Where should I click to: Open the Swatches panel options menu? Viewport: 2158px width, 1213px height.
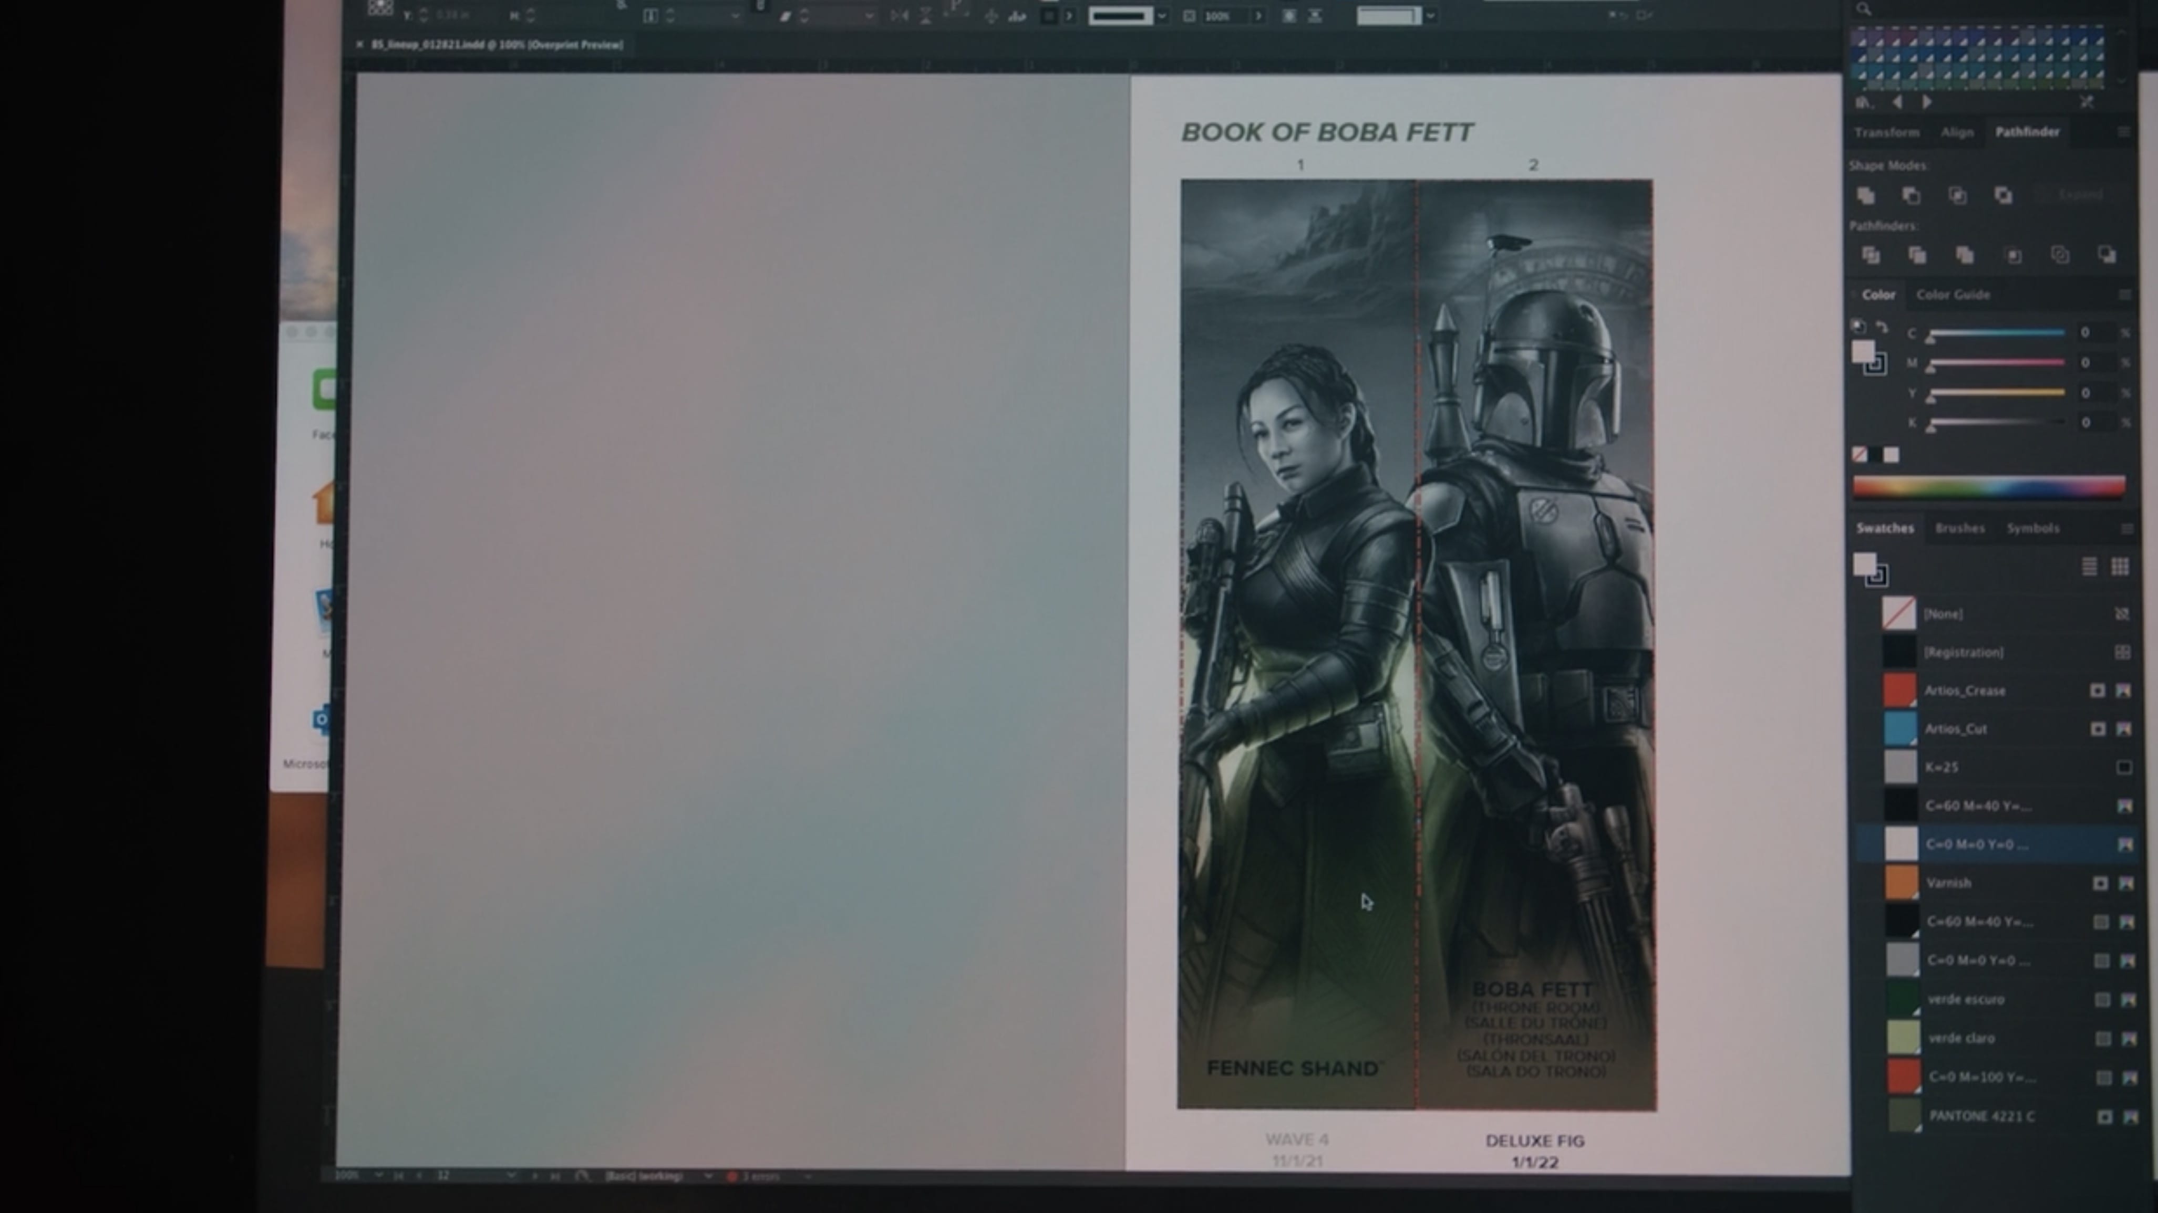pyautogui.click(x=2126, y=528)
